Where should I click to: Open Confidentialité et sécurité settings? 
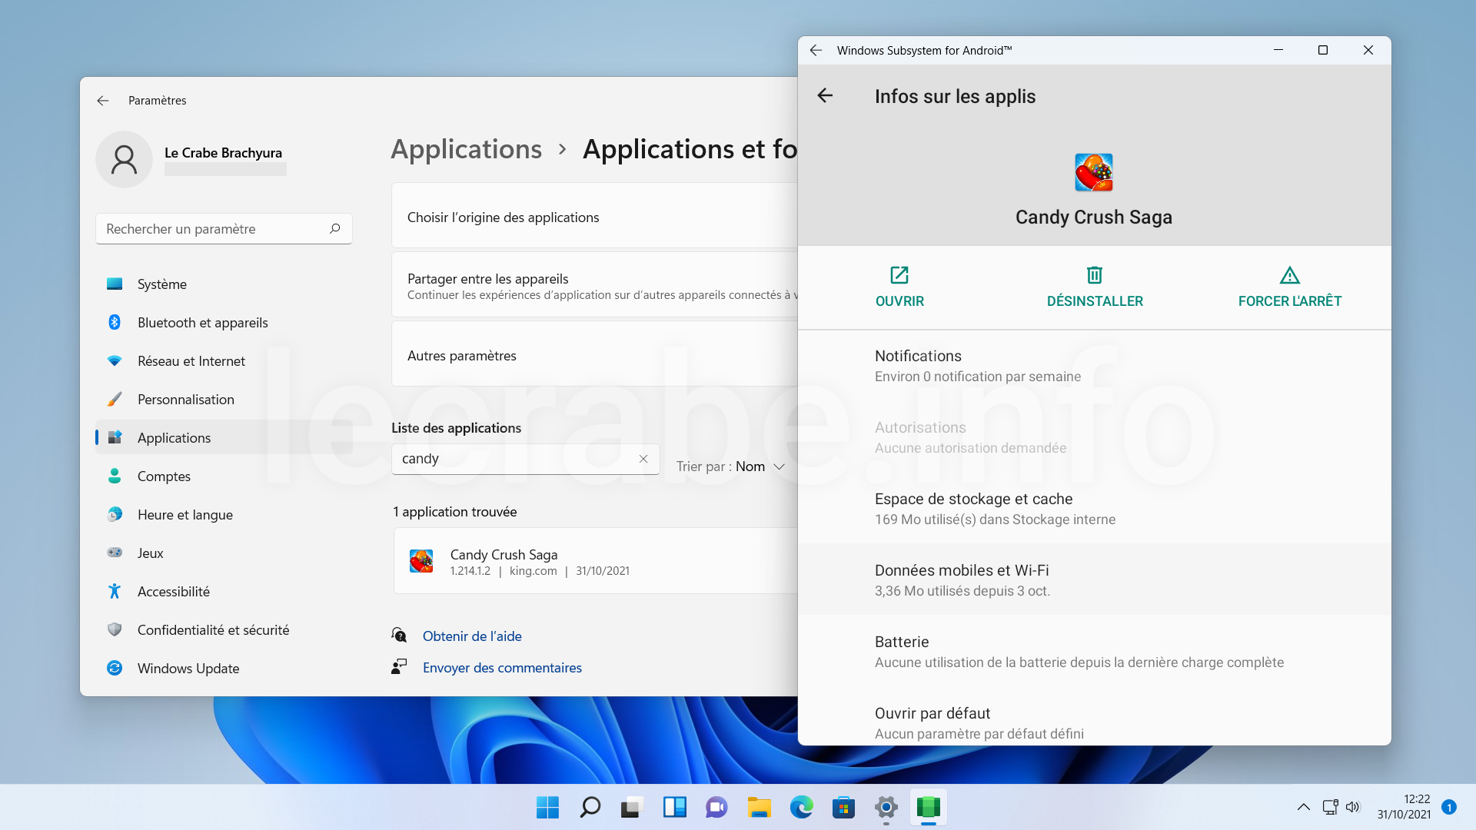[224, 630]
